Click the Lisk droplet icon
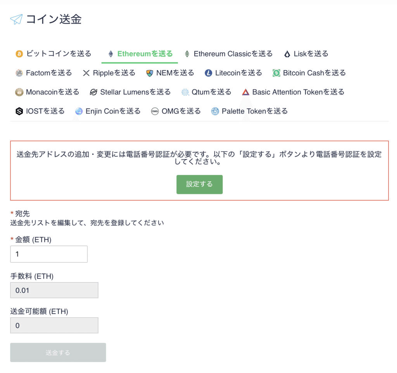The image size is (397, 373). 287,53
